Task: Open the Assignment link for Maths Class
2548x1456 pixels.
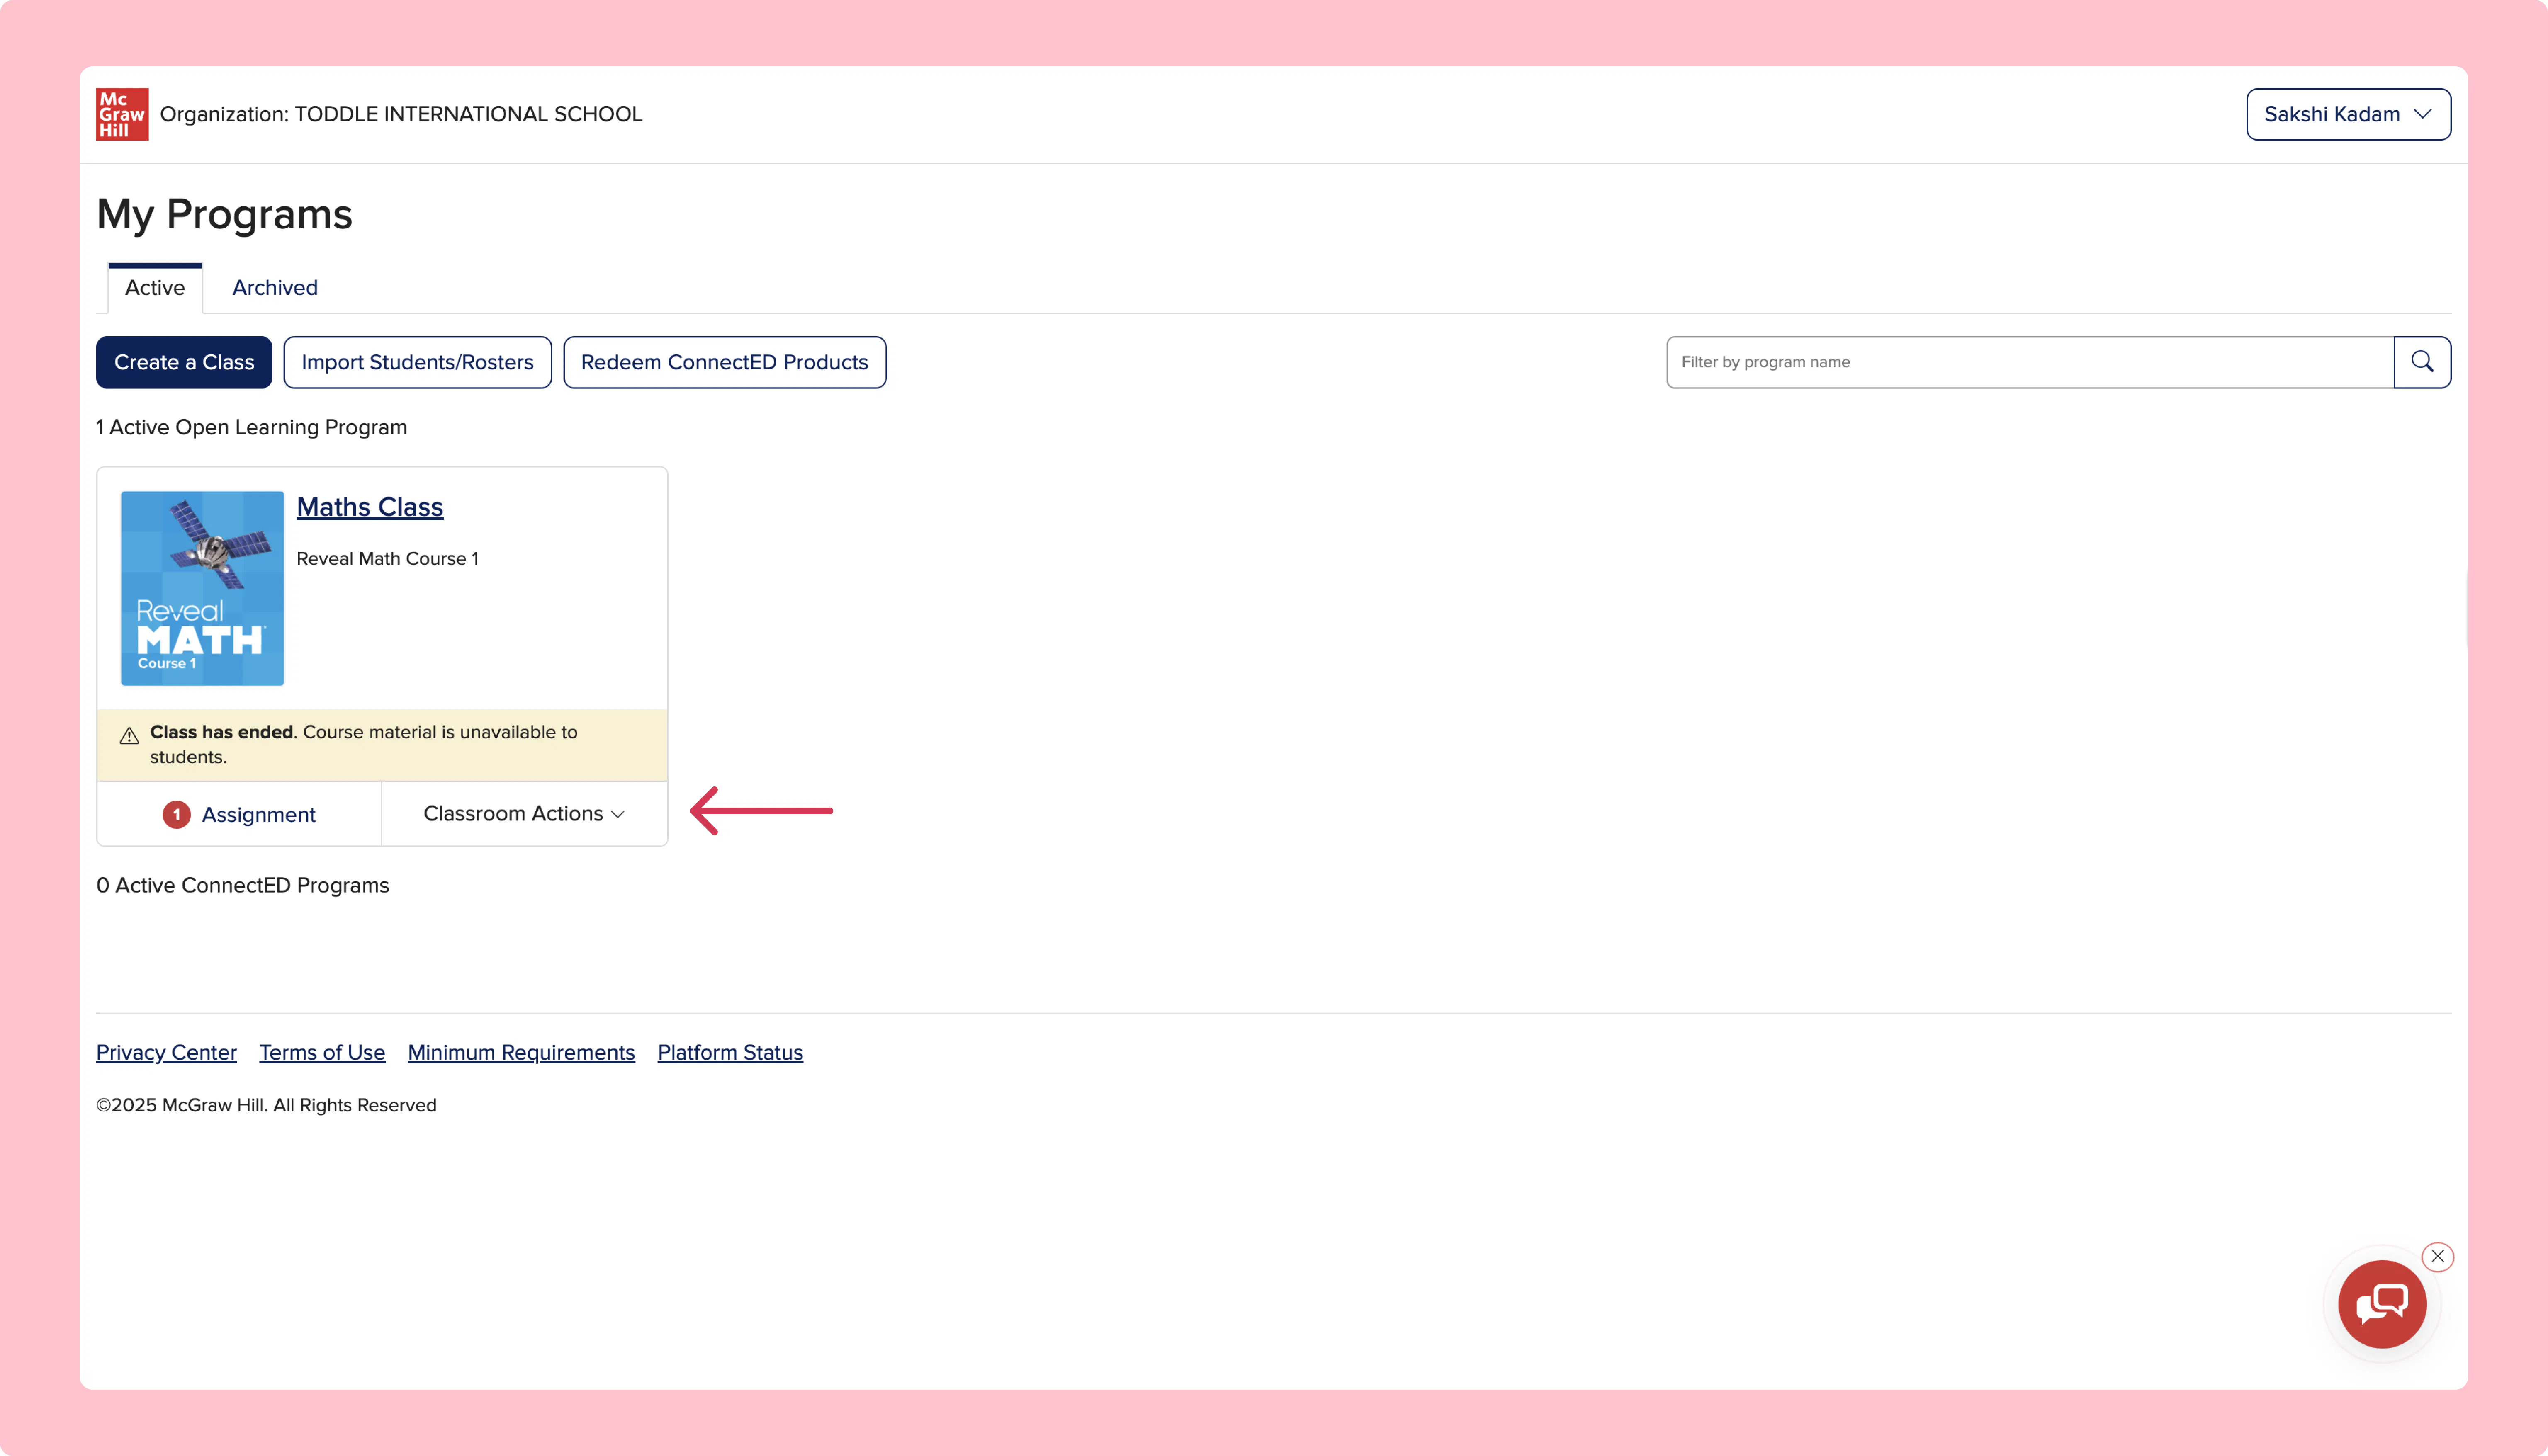Action: click(258, 815)
